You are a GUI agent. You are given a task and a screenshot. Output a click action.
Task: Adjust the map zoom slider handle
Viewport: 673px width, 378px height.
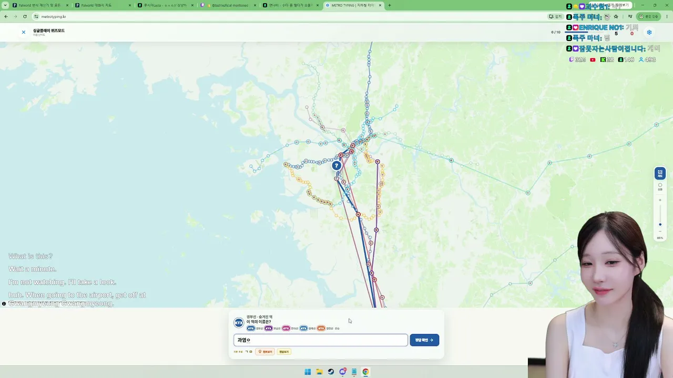(x=660, y=225)
